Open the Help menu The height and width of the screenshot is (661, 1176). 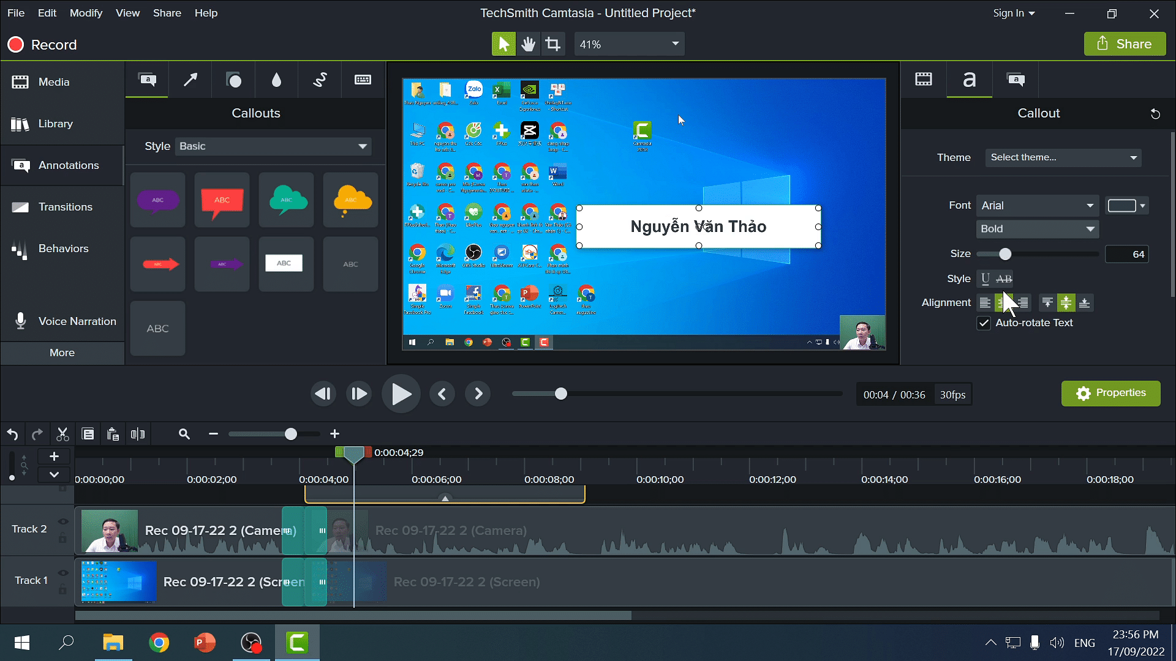[206, 13]
